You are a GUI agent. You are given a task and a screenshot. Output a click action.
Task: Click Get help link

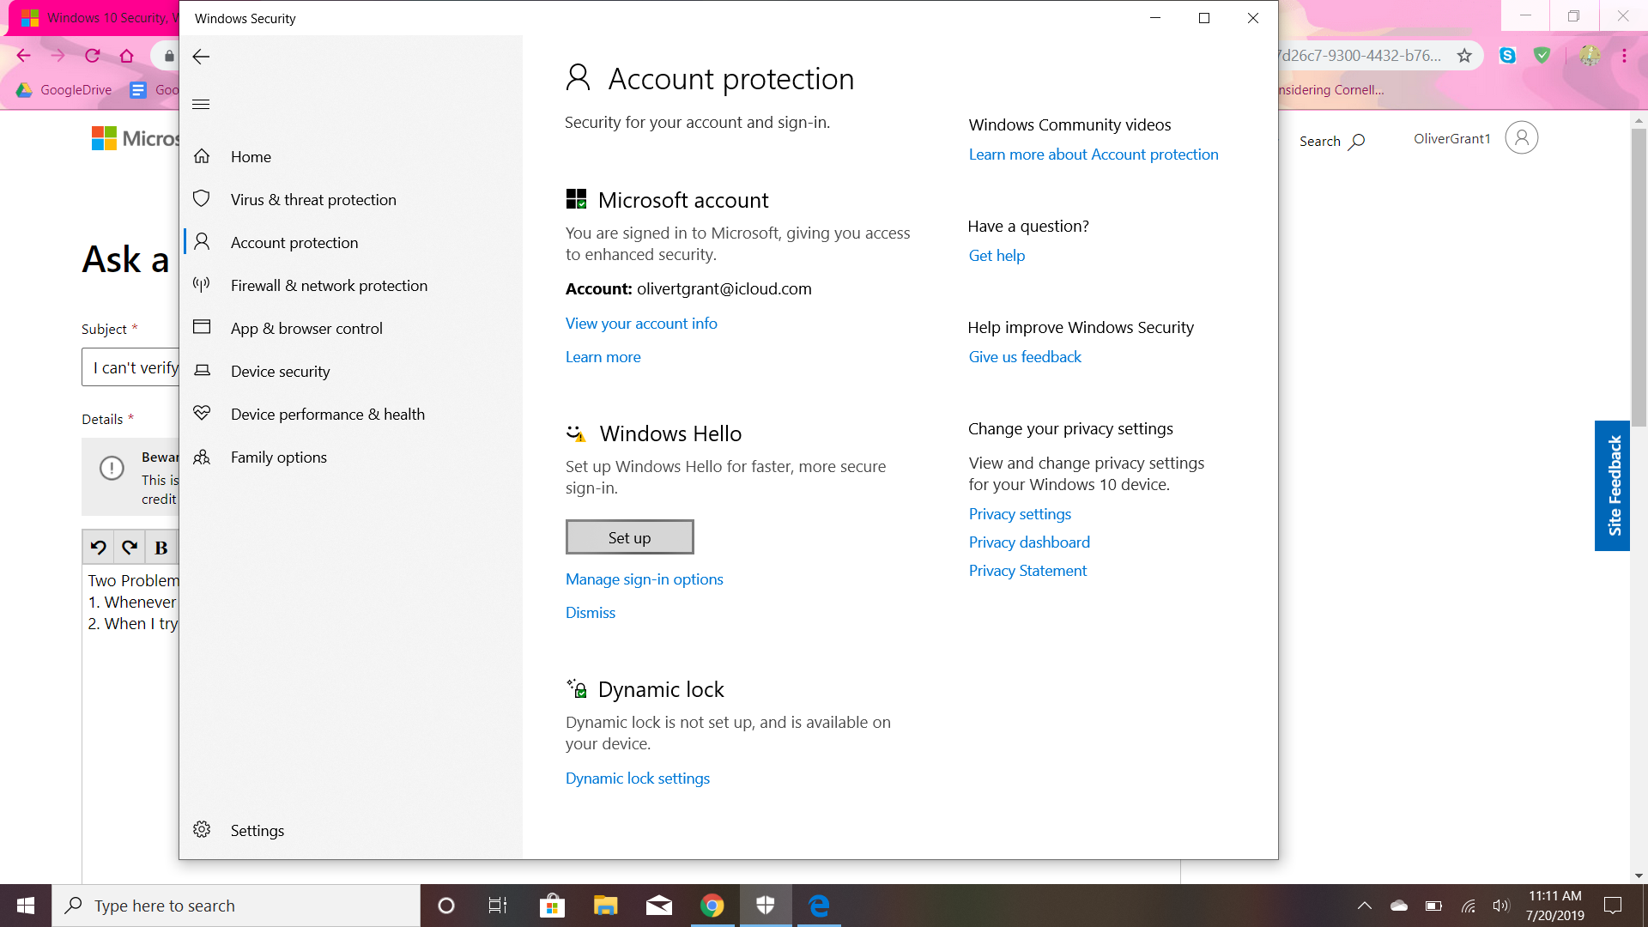(x=997, y=256)
